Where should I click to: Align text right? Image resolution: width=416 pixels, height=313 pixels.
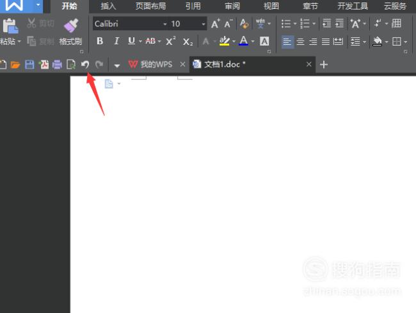click(x=313, y=42)
